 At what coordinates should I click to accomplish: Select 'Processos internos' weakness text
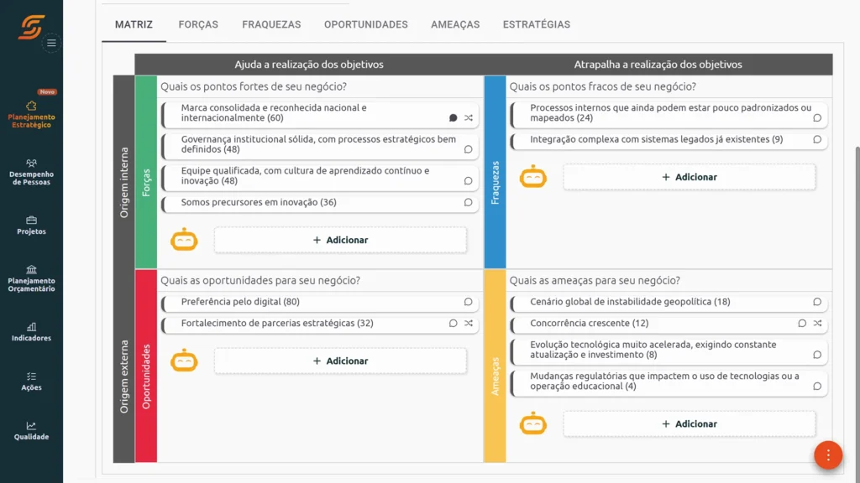(x=670, y=113)
